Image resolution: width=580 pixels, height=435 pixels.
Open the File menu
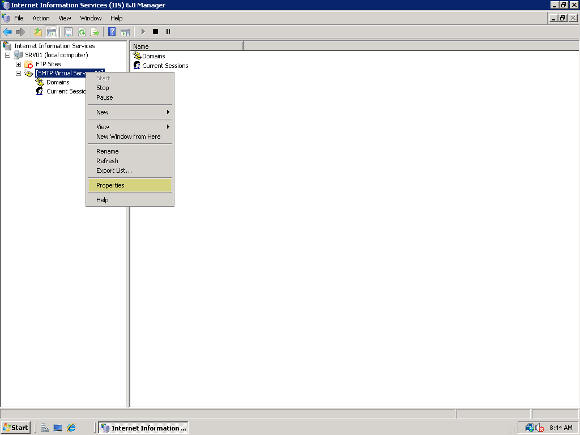point(19,18)
